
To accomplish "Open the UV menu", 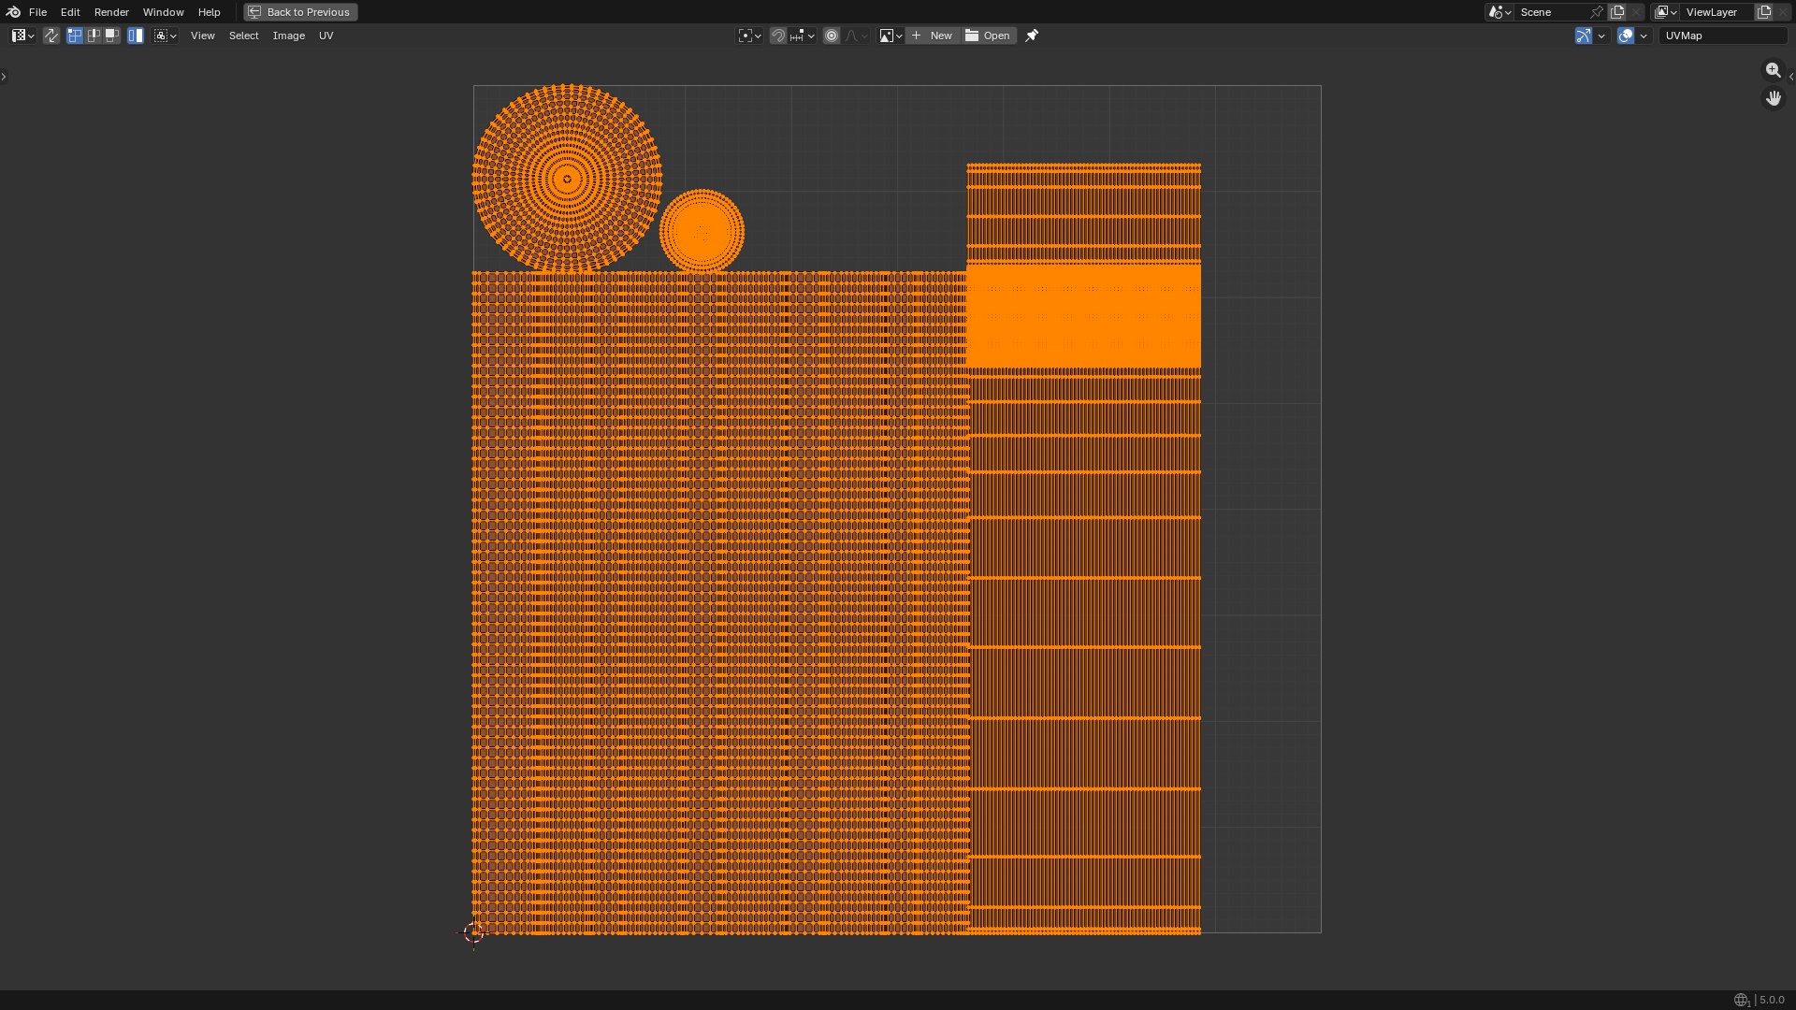I will pyautogui.click(x=326, y=36).
